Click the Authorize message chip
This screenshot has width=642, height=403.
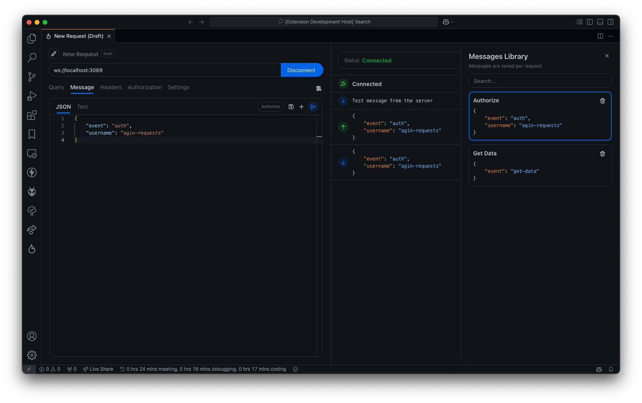tap(271, 107)
